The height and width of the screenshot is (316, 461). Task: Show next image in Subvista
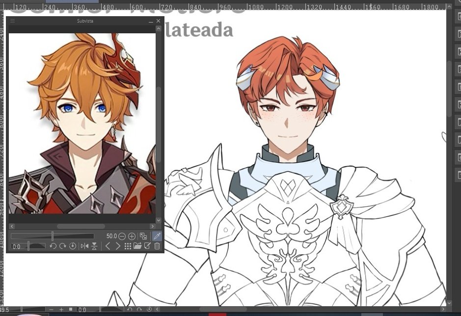click(x=118, y=246)
